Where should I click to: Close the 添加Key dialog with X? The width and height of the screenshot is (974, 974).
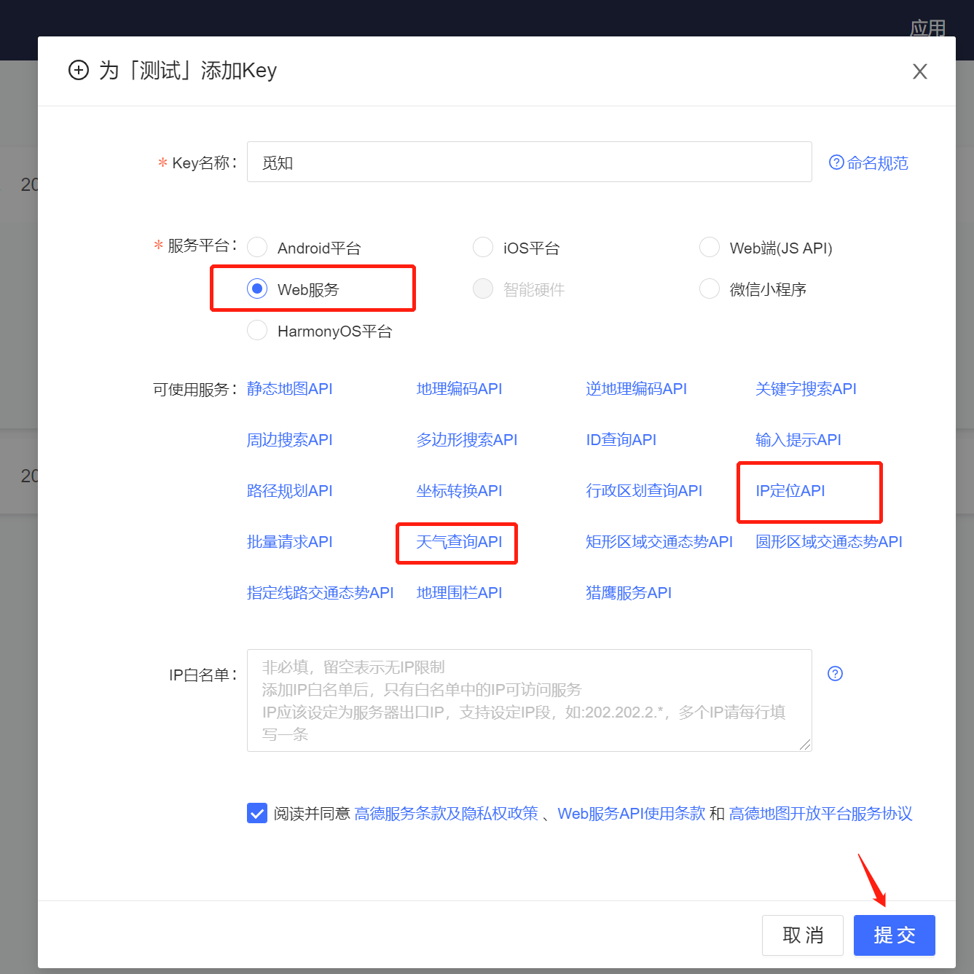[x=919, y=71]
